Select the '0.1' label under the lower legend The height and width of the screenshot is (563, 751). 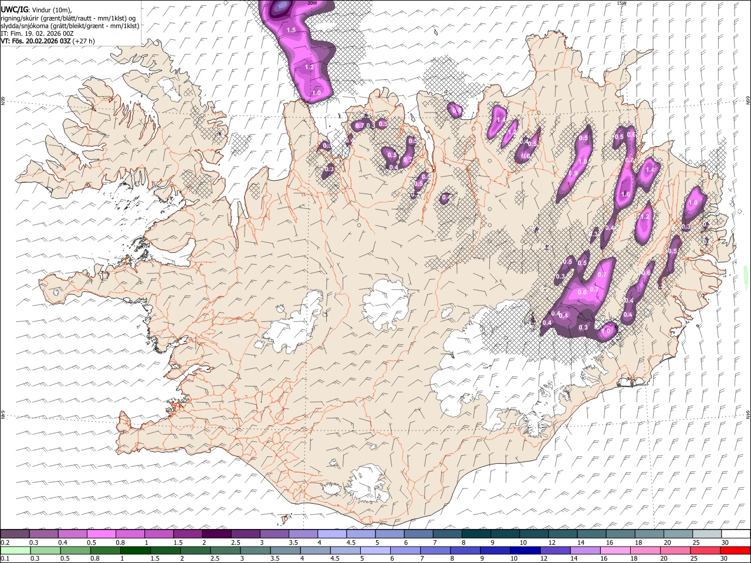pyautogui.click(x=4, y=558)
